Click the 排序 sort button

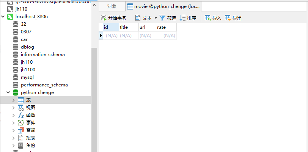[x=188, y=18]
